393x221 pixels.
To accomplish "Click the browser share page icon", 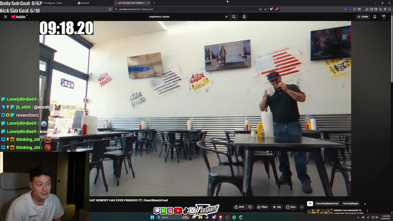I will point(266,9).
